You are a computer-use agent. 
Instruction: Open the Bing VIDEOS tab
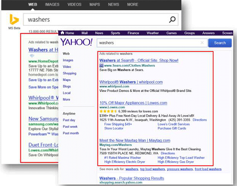coord(75,5)
